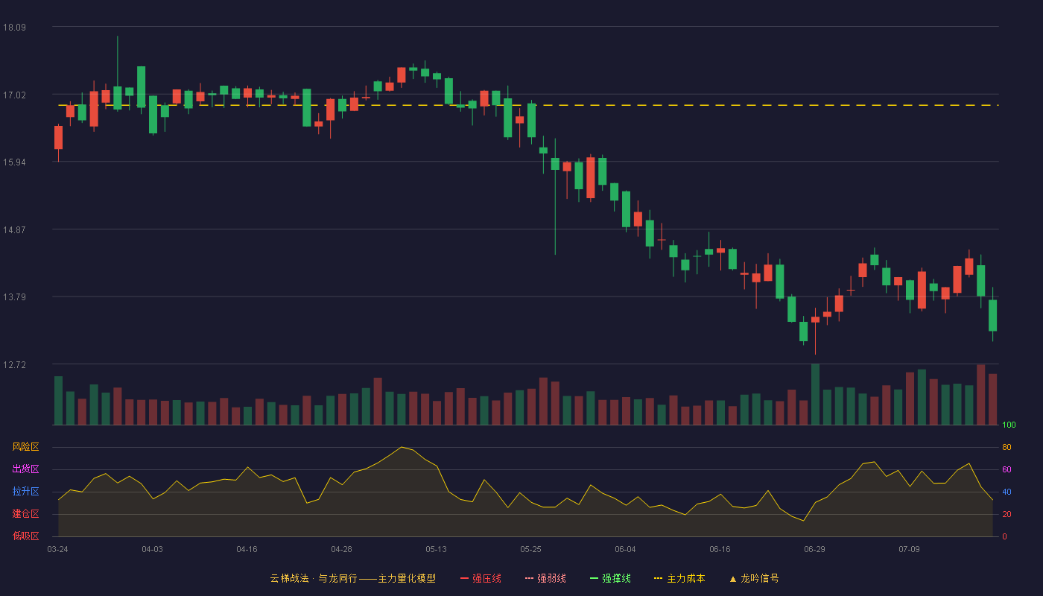Click the yellow dashed icon beside 主力成本

(x=658, y=578)
